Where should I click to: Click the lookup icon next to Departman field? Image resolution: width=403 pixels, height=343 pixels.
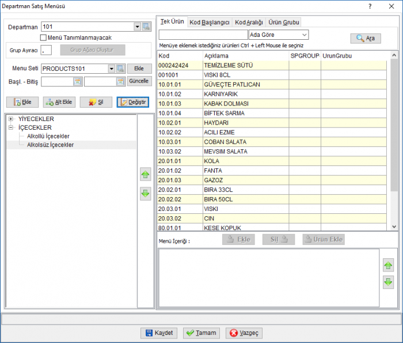click(x=146, y=27)
